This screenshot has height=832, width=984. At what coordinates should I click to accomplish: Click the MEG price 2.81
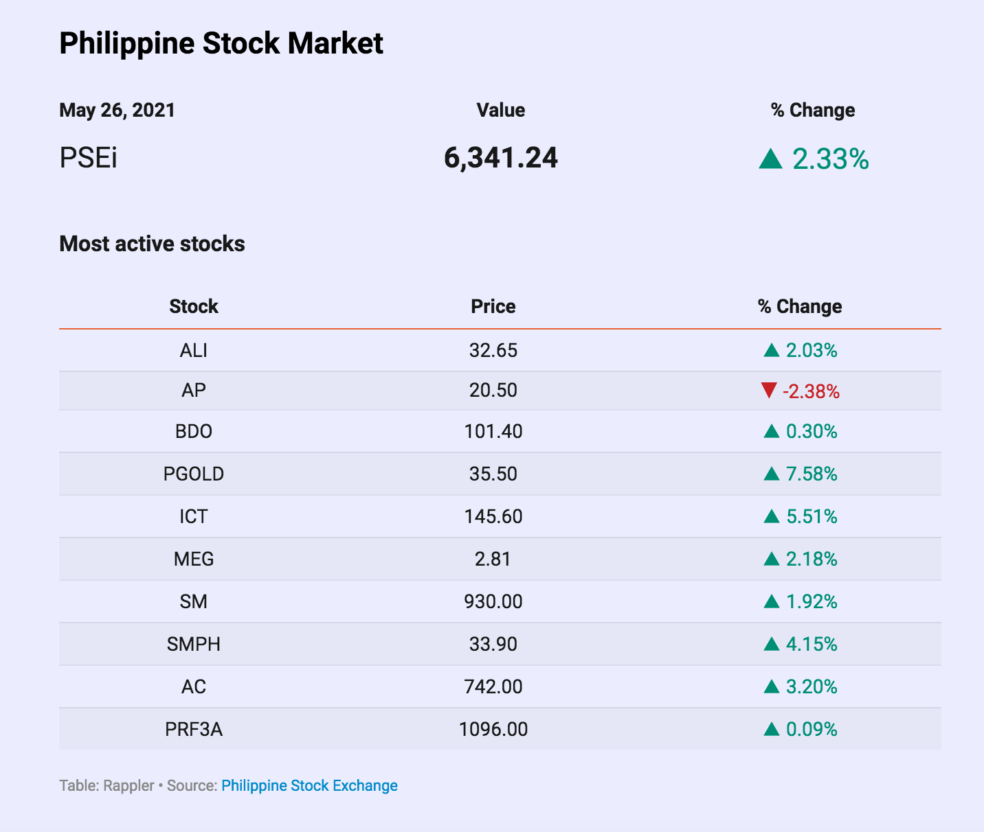(x=493, y=559)
